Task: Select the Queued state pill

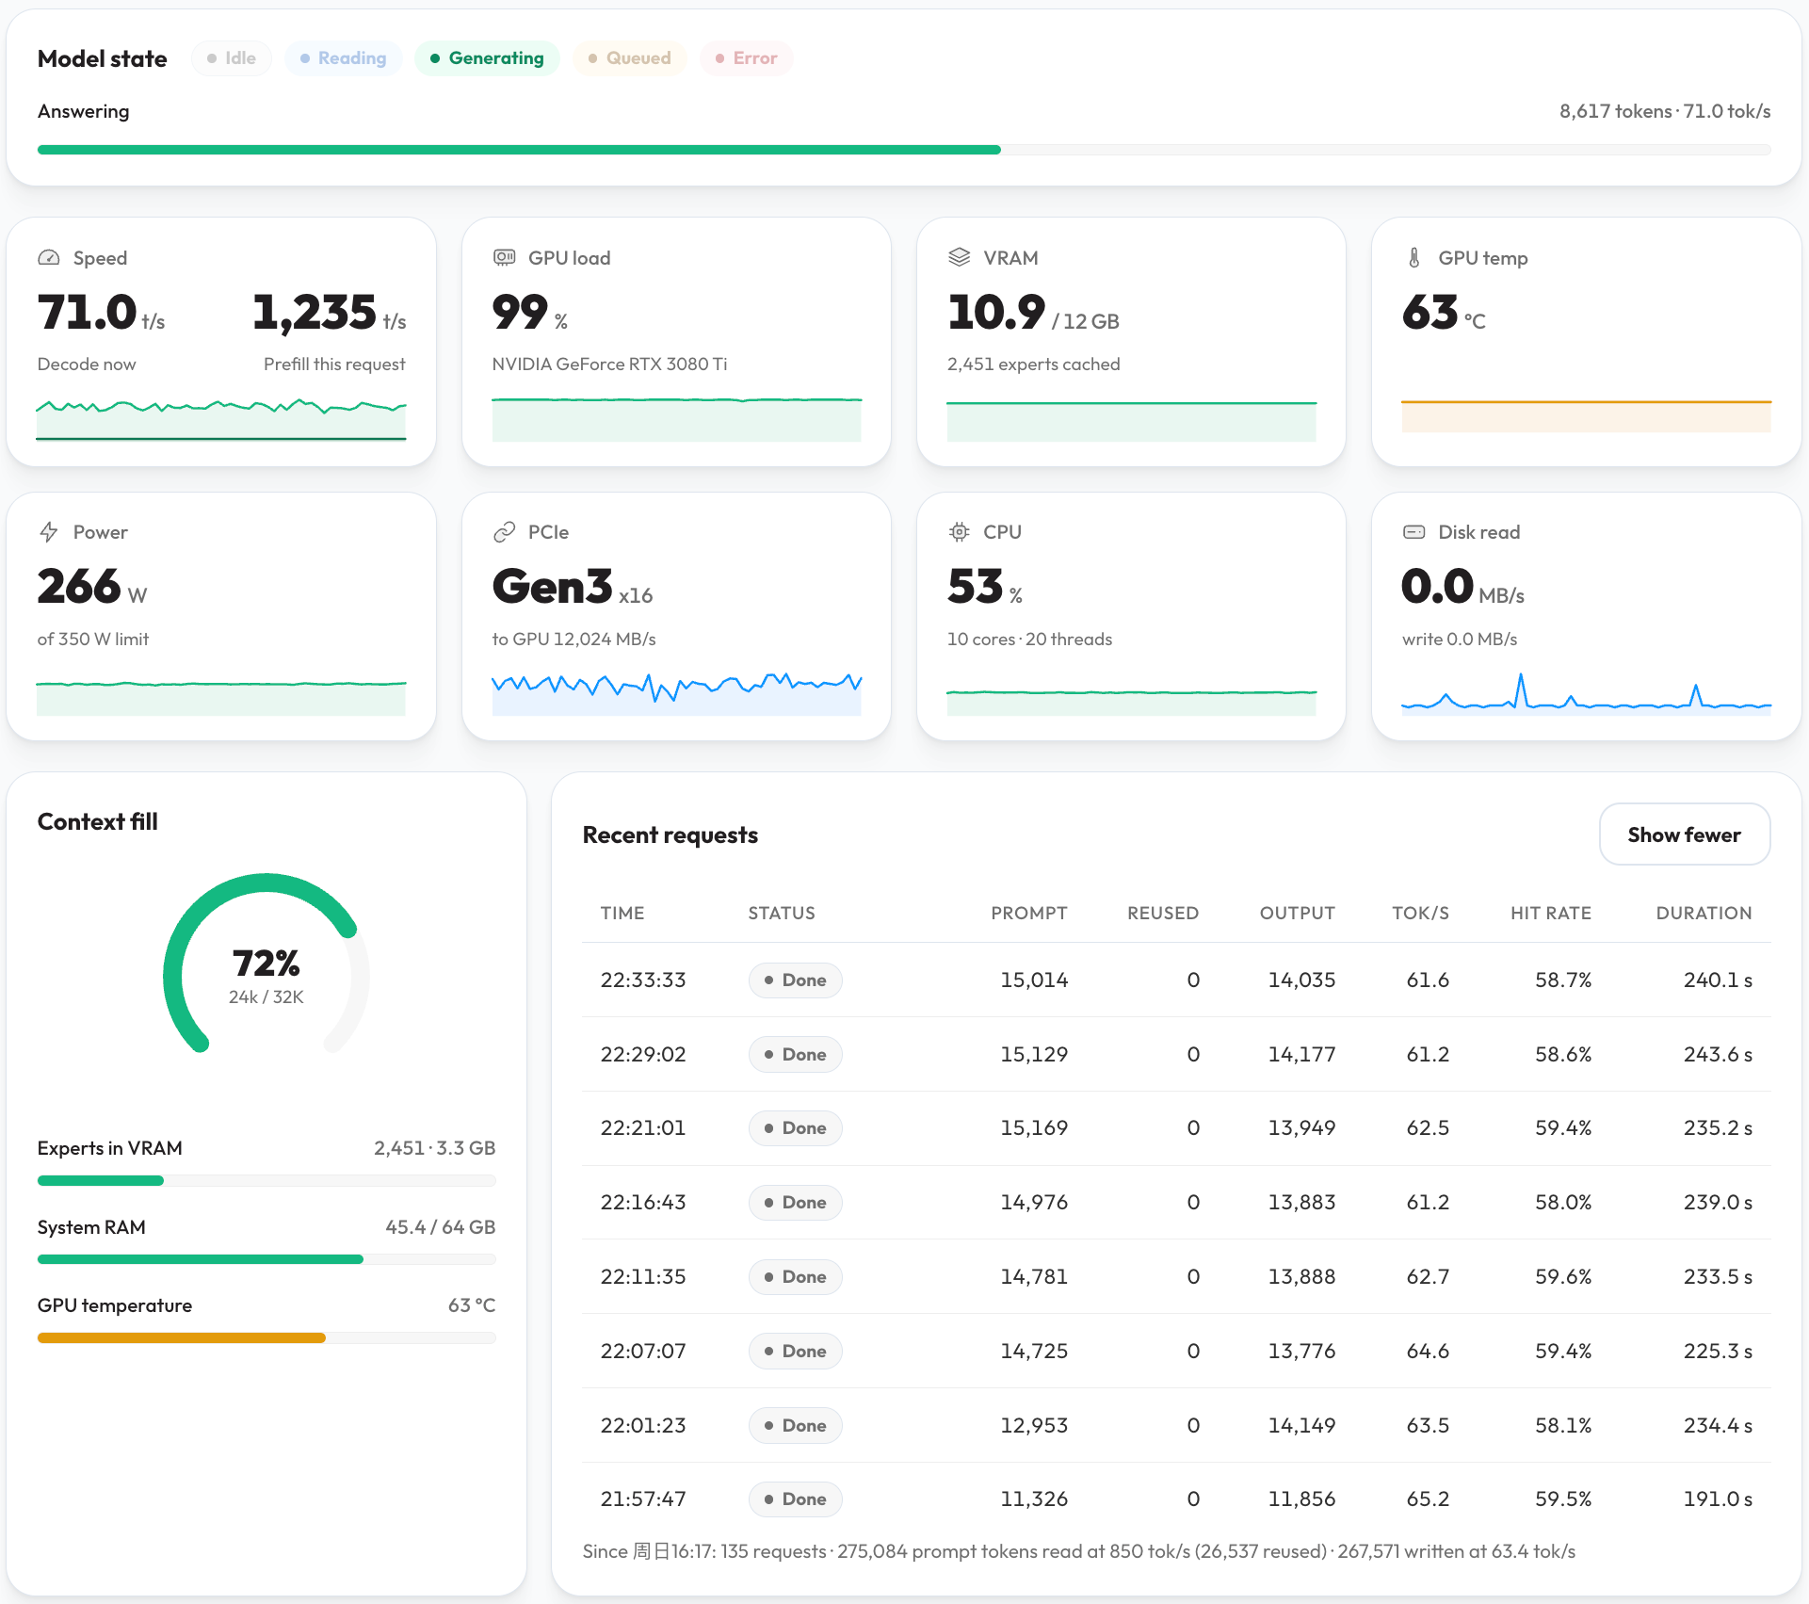Action: point(629,58)
